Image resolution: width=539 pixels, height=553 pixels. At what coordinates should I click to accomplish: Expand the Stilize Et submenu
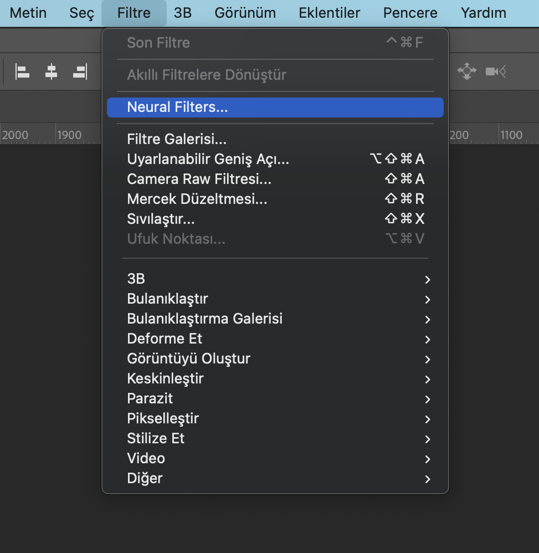coord(156,438)
